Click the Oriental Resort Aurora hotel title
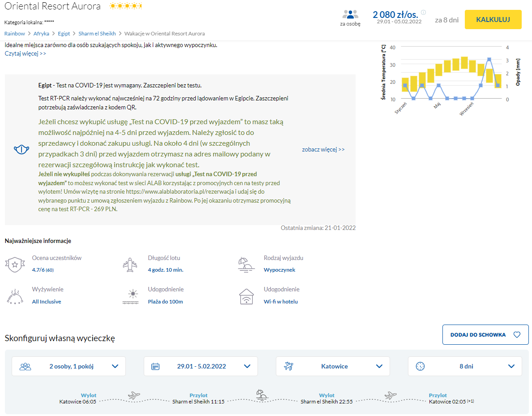The height and width of the screenshot is (416, 532). click(52, 6)
